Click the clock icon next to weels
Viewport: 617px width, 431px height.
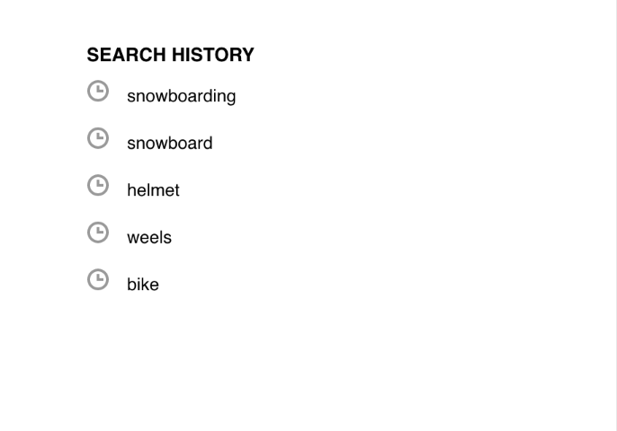pyautogui.click(x=98, y=233)
